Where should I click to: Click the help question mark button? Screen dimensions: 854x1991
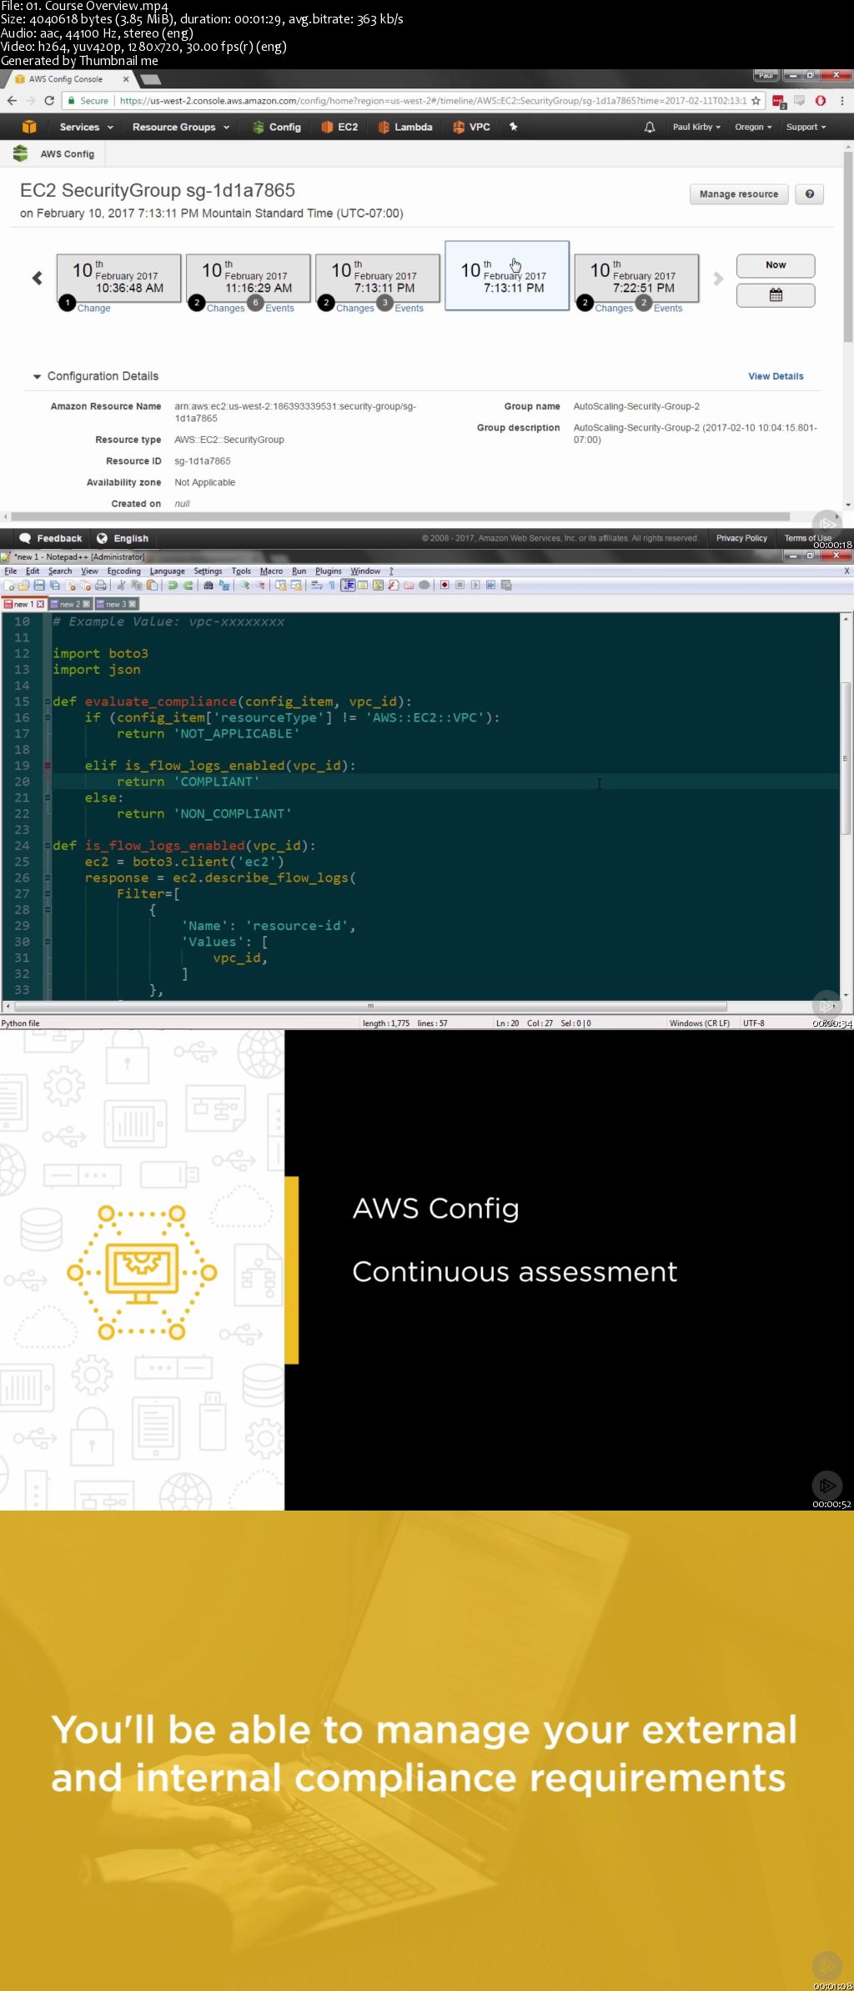pyautogui.click(x=809, y=194)
